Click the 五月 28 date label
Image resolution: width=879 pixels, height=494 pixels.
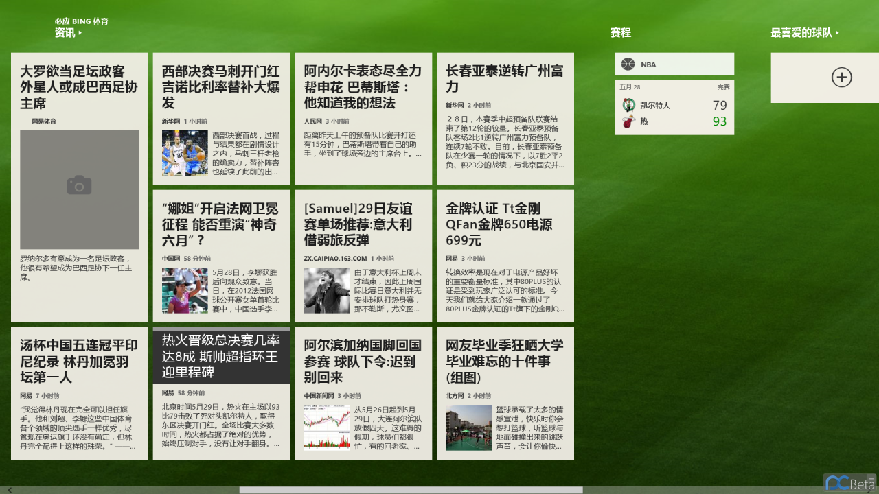[630, 87]
